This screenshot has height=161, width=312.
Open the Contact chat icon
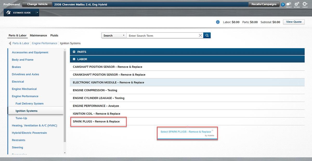289,4
